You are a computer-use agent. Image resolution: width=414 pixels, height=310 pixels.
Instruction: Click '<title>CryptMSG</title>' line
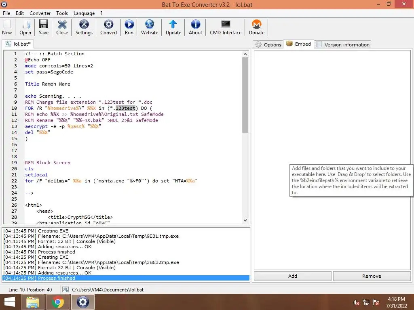[x=80, y=217]
